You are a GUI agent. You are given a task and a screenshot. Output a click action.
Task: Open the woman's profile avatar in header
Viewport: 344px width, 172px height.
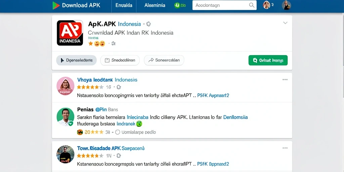(x=266, y=5)
